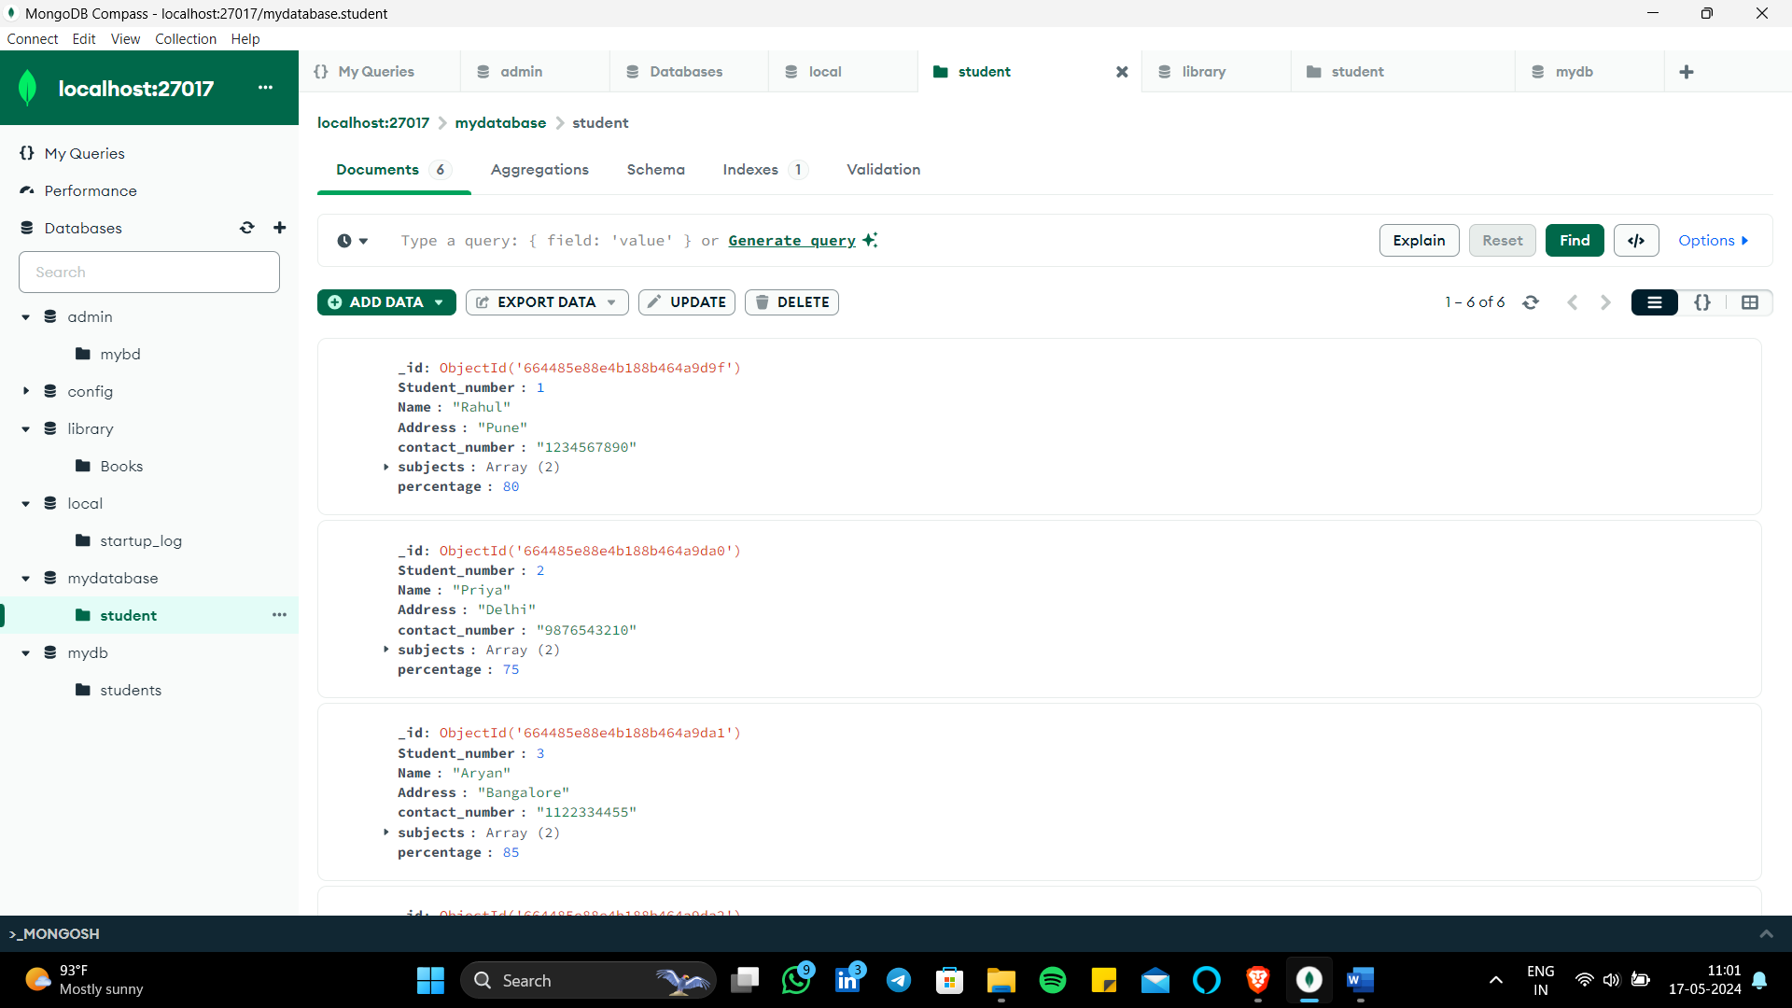Image resolution: width=1792 pixels, height=1008 pixels.
Task: Open the View menu
Action: pyautogui.click(x=125, y=39)
